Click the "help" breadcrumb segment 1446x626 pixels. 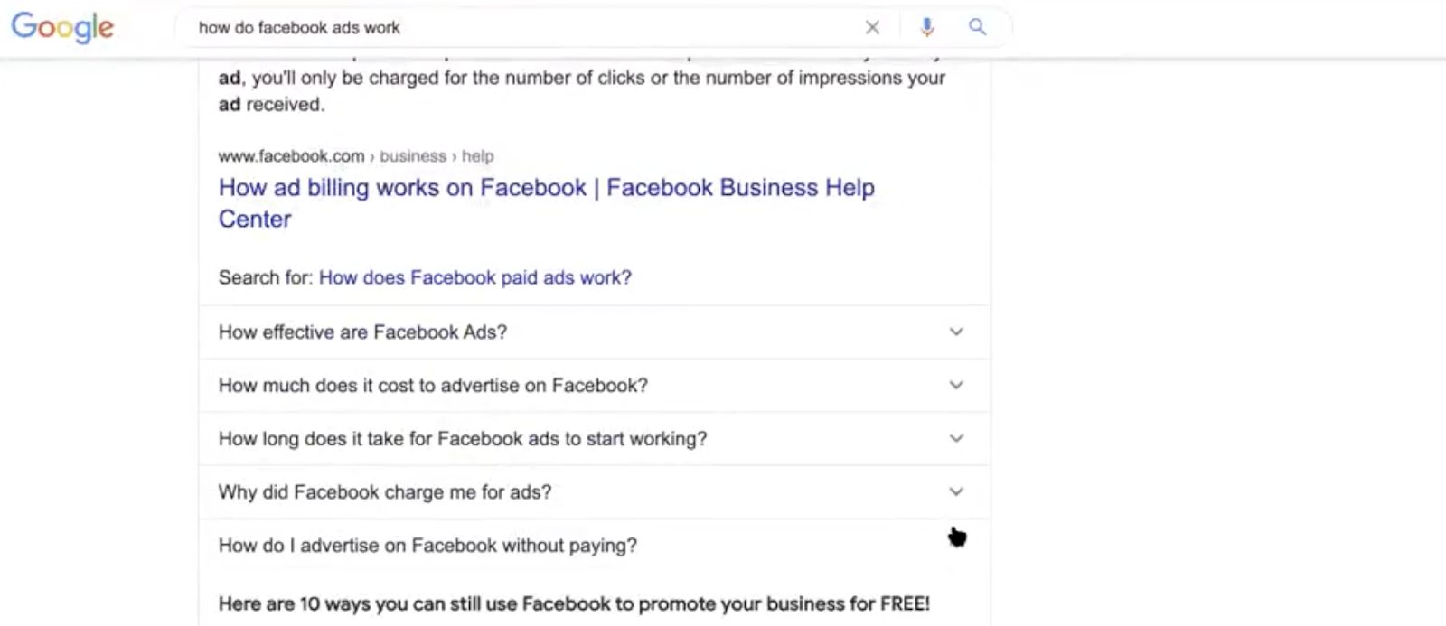point(477,156)
